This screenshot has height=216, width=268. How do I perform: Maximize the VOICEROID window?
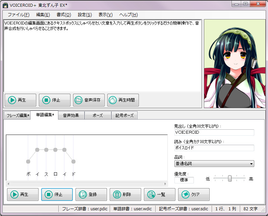coord(246,4)
